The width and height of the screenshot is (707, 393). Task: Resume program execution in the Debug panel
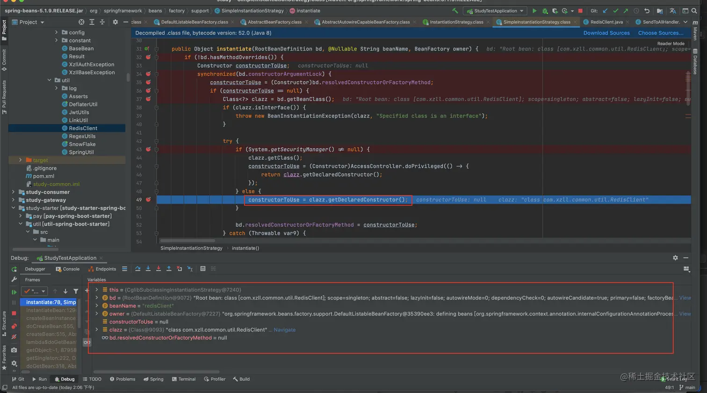click(14, 292)
